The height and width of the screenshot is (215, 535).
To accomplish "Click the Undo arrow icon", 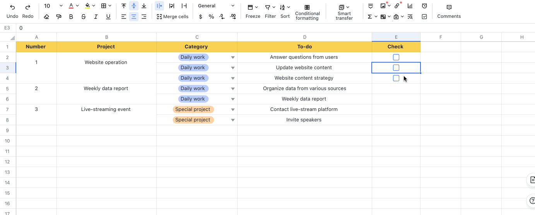I will (x=12, y=7).
